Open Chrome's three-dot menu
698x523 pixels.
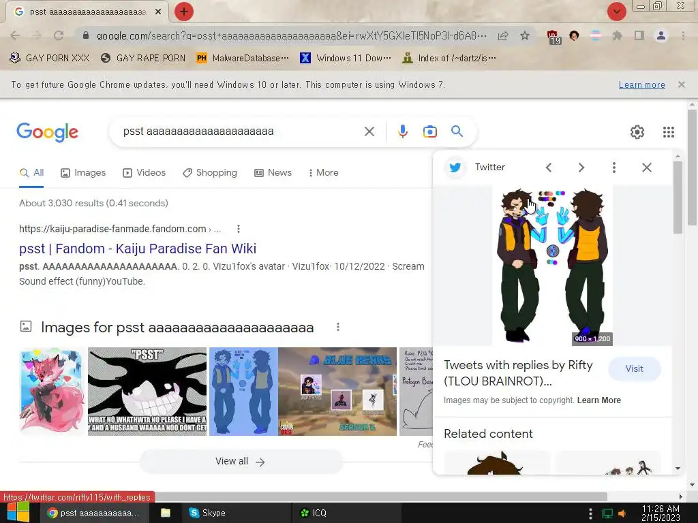click(x=683, y=35)
